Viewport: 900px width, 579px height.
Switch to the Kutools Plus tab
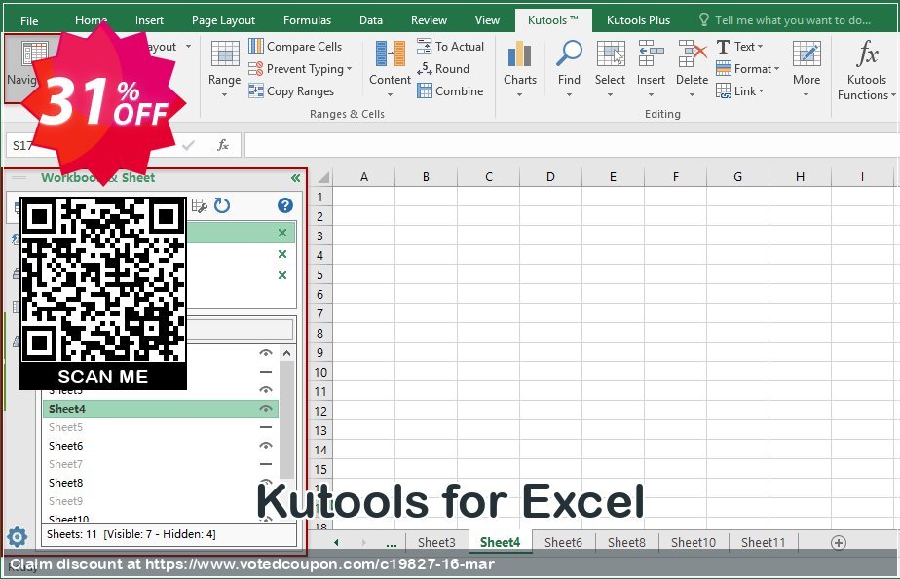(x=638, y=20)
